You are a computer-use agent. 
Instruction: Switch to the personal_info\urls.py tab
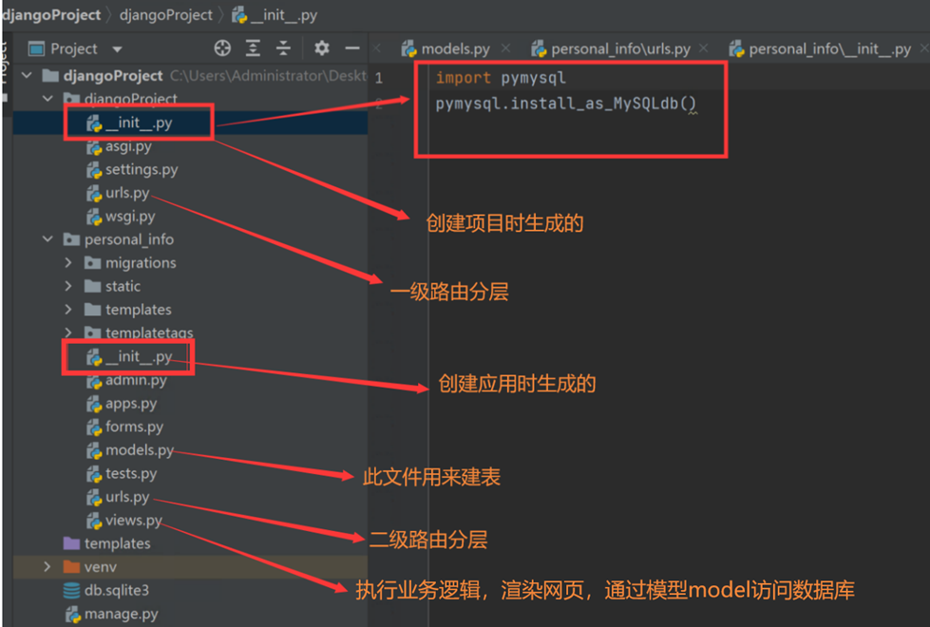(611, 48)
